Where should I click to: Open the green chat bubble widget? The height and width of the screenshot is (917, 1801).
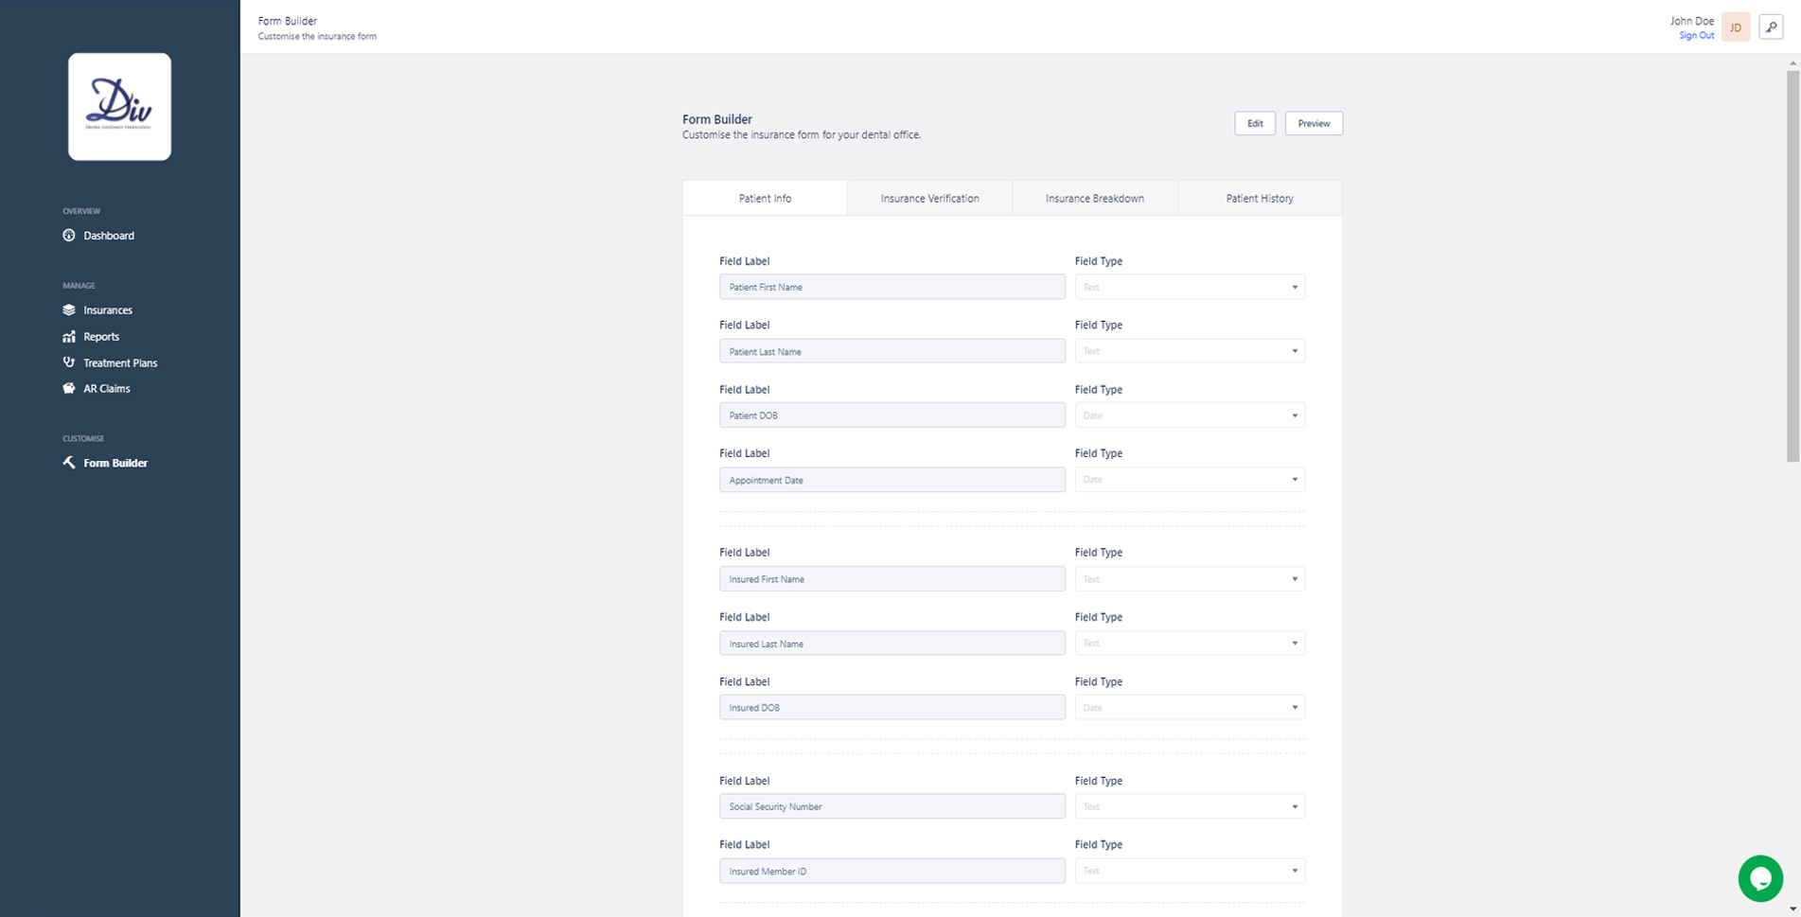(1759, 878)
